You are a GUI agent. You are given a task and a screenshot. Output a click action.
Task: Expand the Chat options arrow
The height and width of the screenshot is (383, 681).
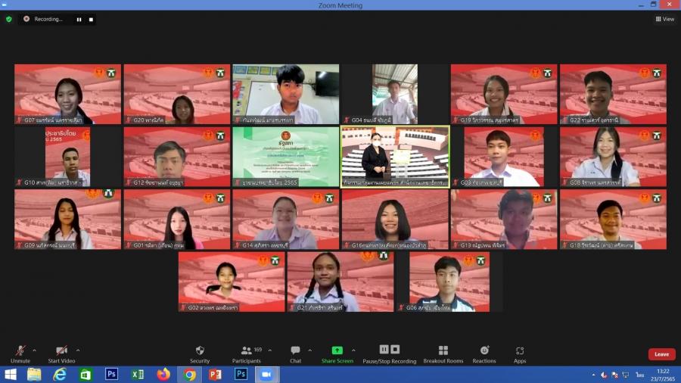(x=309, y=350)
